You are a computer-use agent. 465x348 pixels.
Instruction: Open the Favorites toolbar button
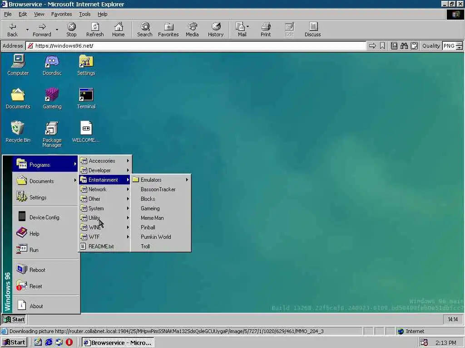point(168,29)
